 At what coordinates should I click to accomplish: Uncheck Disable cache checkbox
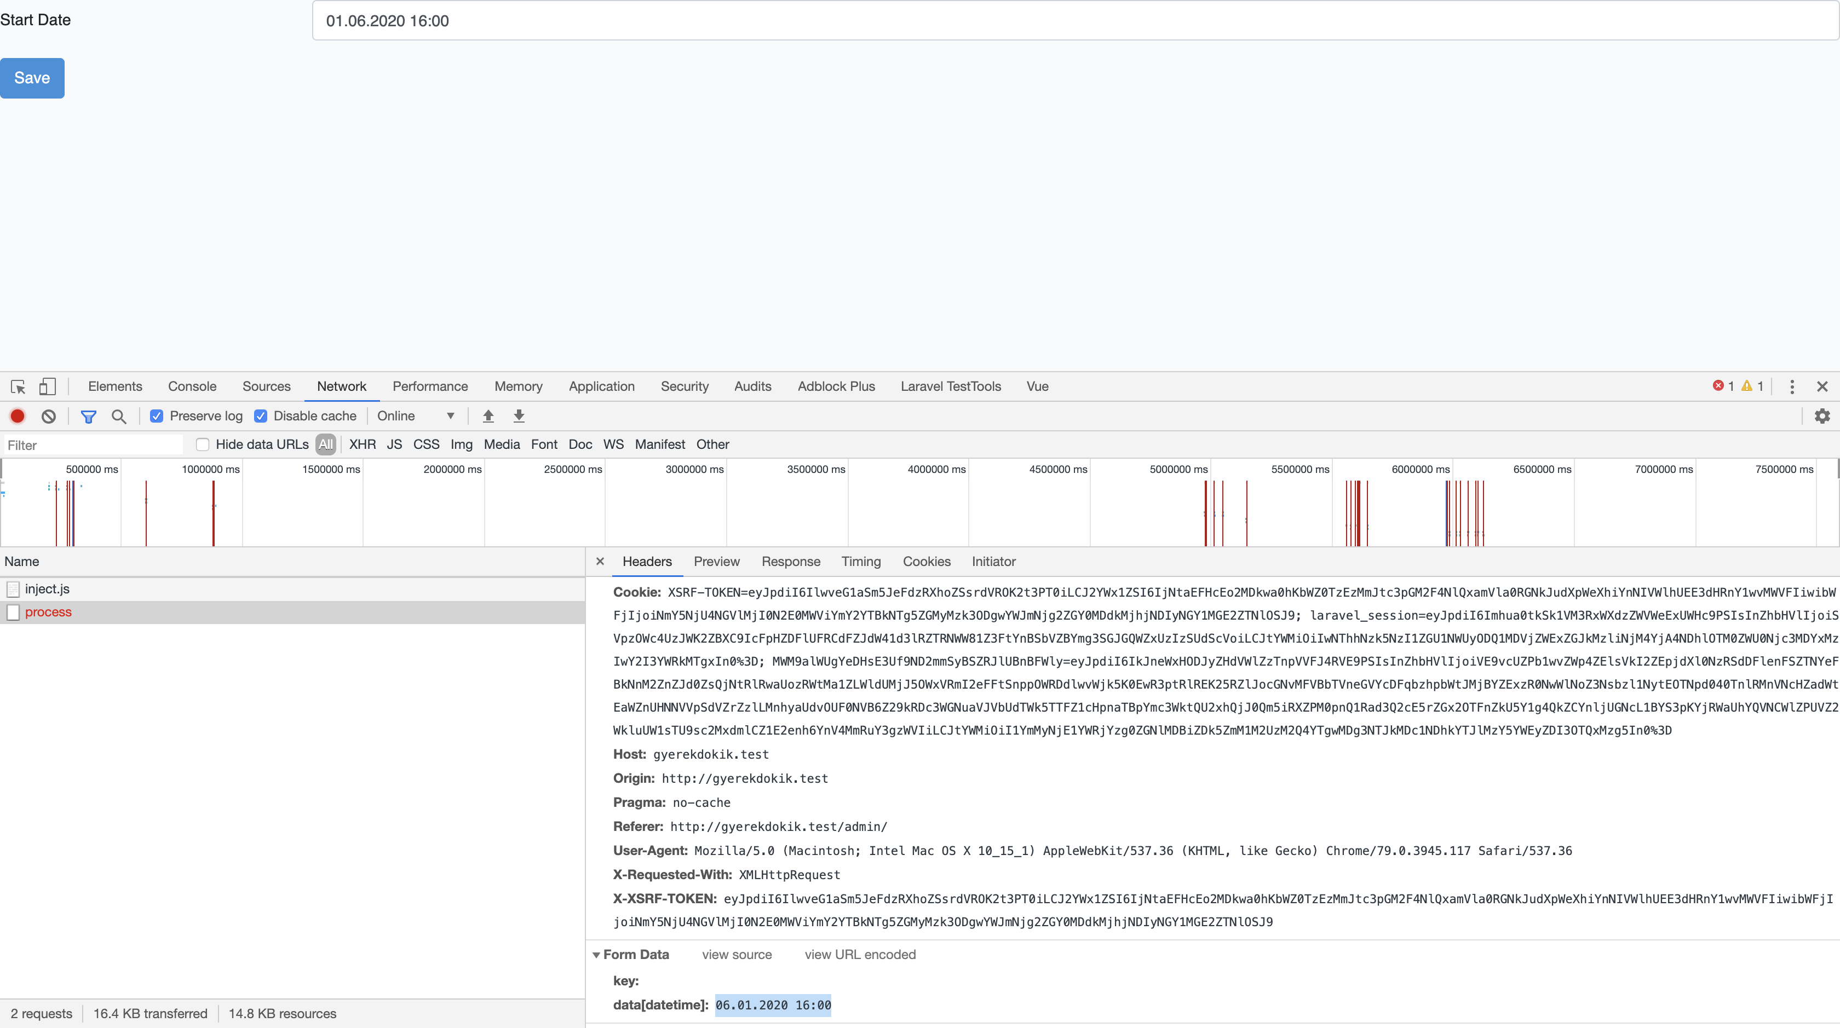pyautogui.click(x=261, y=416)
